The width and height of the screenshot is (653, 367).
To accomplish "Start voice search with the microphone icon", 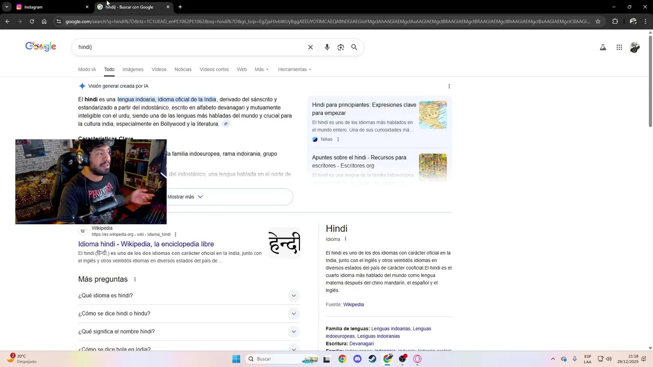I will click(327, 47).
